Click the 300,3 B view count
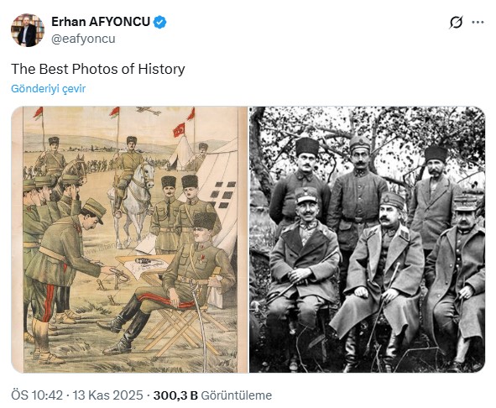The width and height of the screenshot is (496, 408). [175, 395]
